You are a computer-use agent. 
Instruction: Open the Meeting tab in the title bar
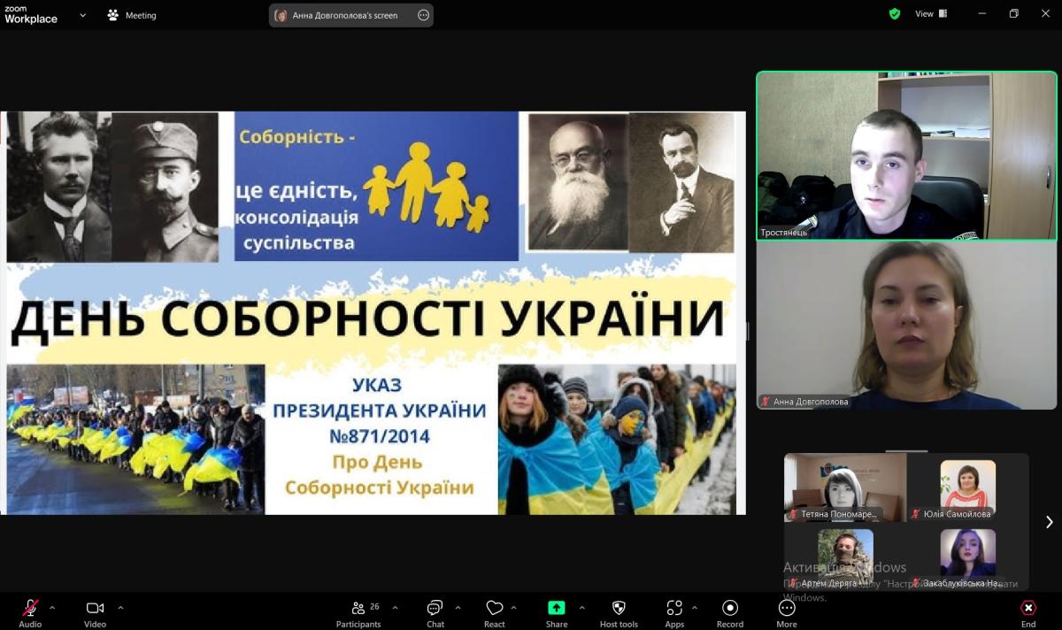pos(132,15)
